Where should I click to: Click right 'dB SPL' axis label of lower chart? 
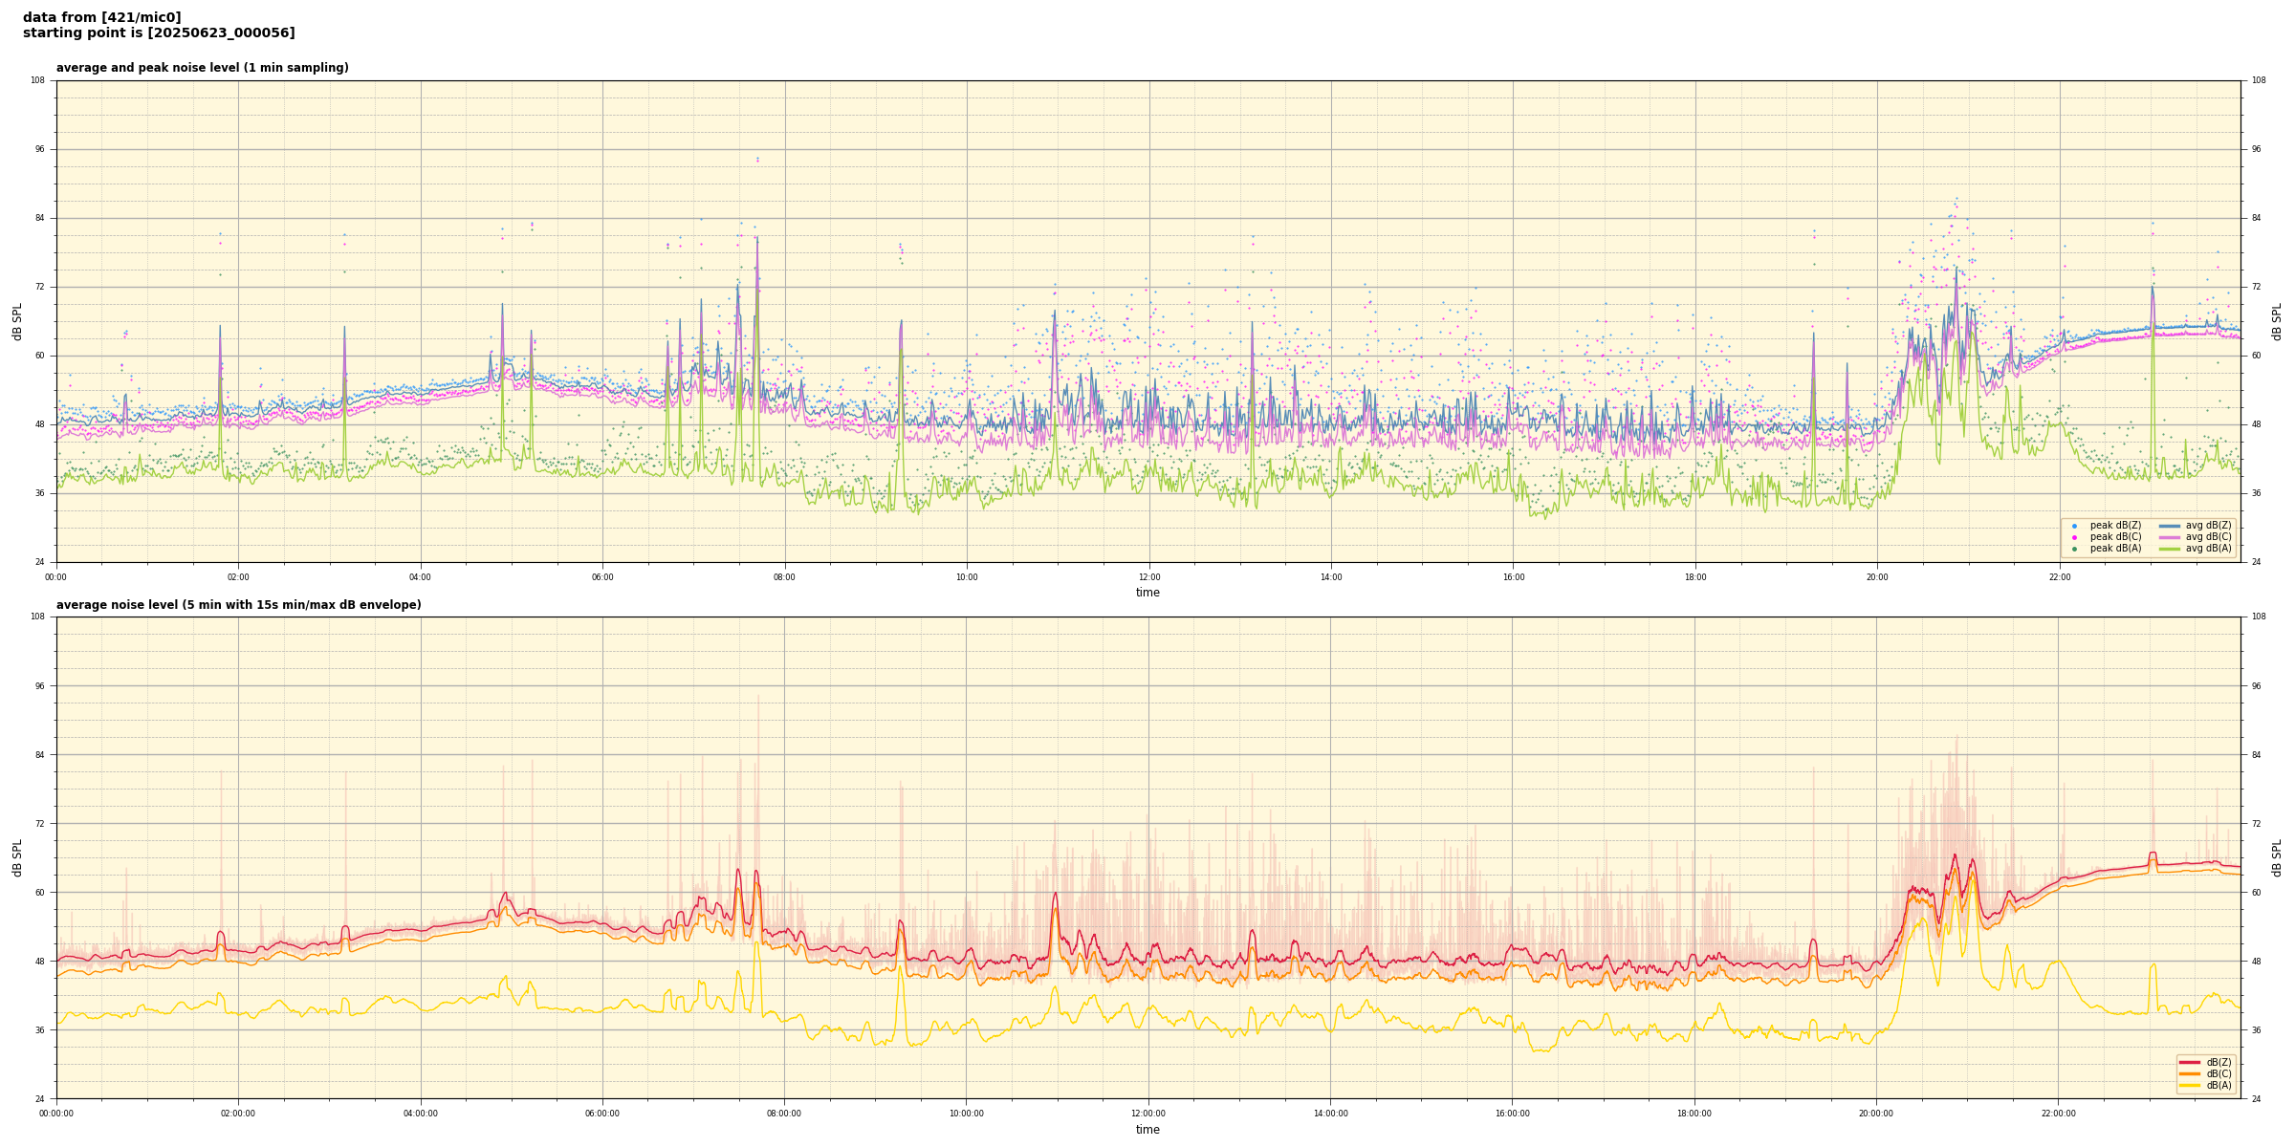click(x=2277, y=857)
